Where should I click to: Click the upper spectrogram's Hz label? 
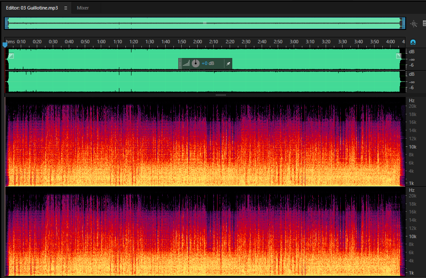412,100
